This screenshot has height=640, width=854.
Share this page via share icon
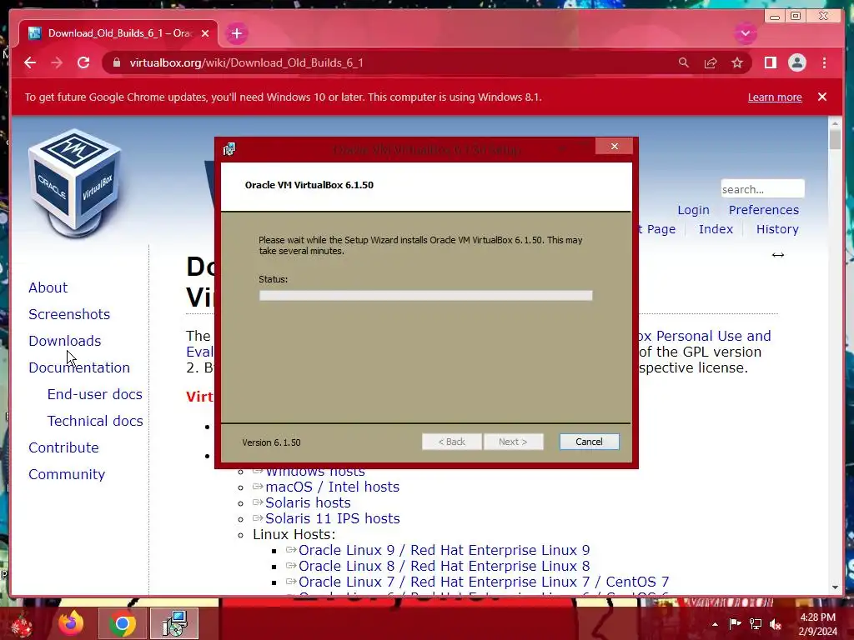711,62
